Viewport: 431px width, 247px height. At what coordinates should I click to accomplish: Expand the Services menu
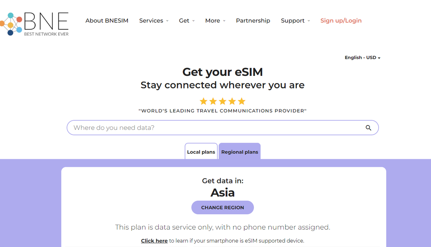(154, 20)
